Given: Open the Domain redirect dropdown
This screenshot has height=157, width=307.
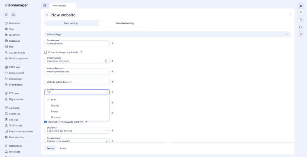Looking at the screenshot, I should (77, 141).
